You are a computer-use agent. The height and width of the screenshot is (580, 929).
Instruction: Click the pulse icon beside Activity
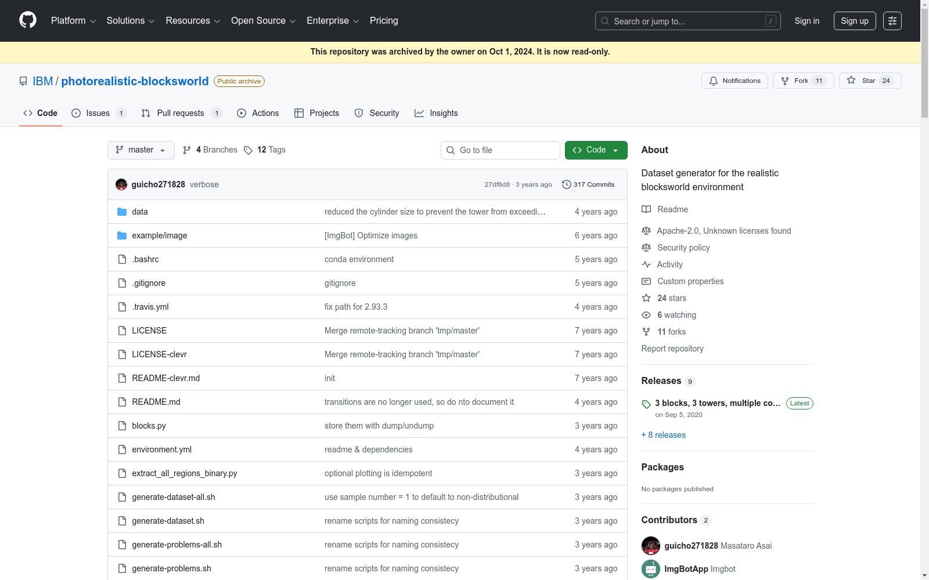pyautogui.click(x=646, y=264)
